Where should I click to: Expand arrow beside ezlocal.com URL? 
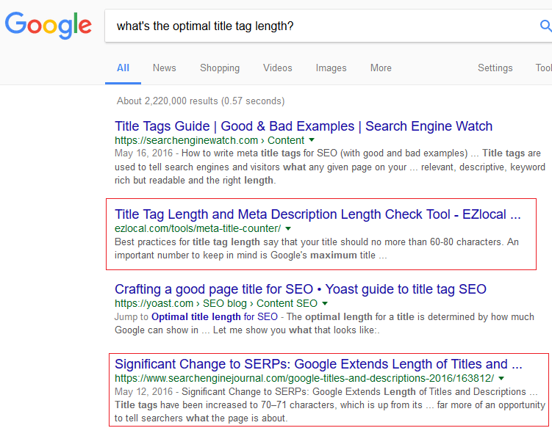click(288, 228)
